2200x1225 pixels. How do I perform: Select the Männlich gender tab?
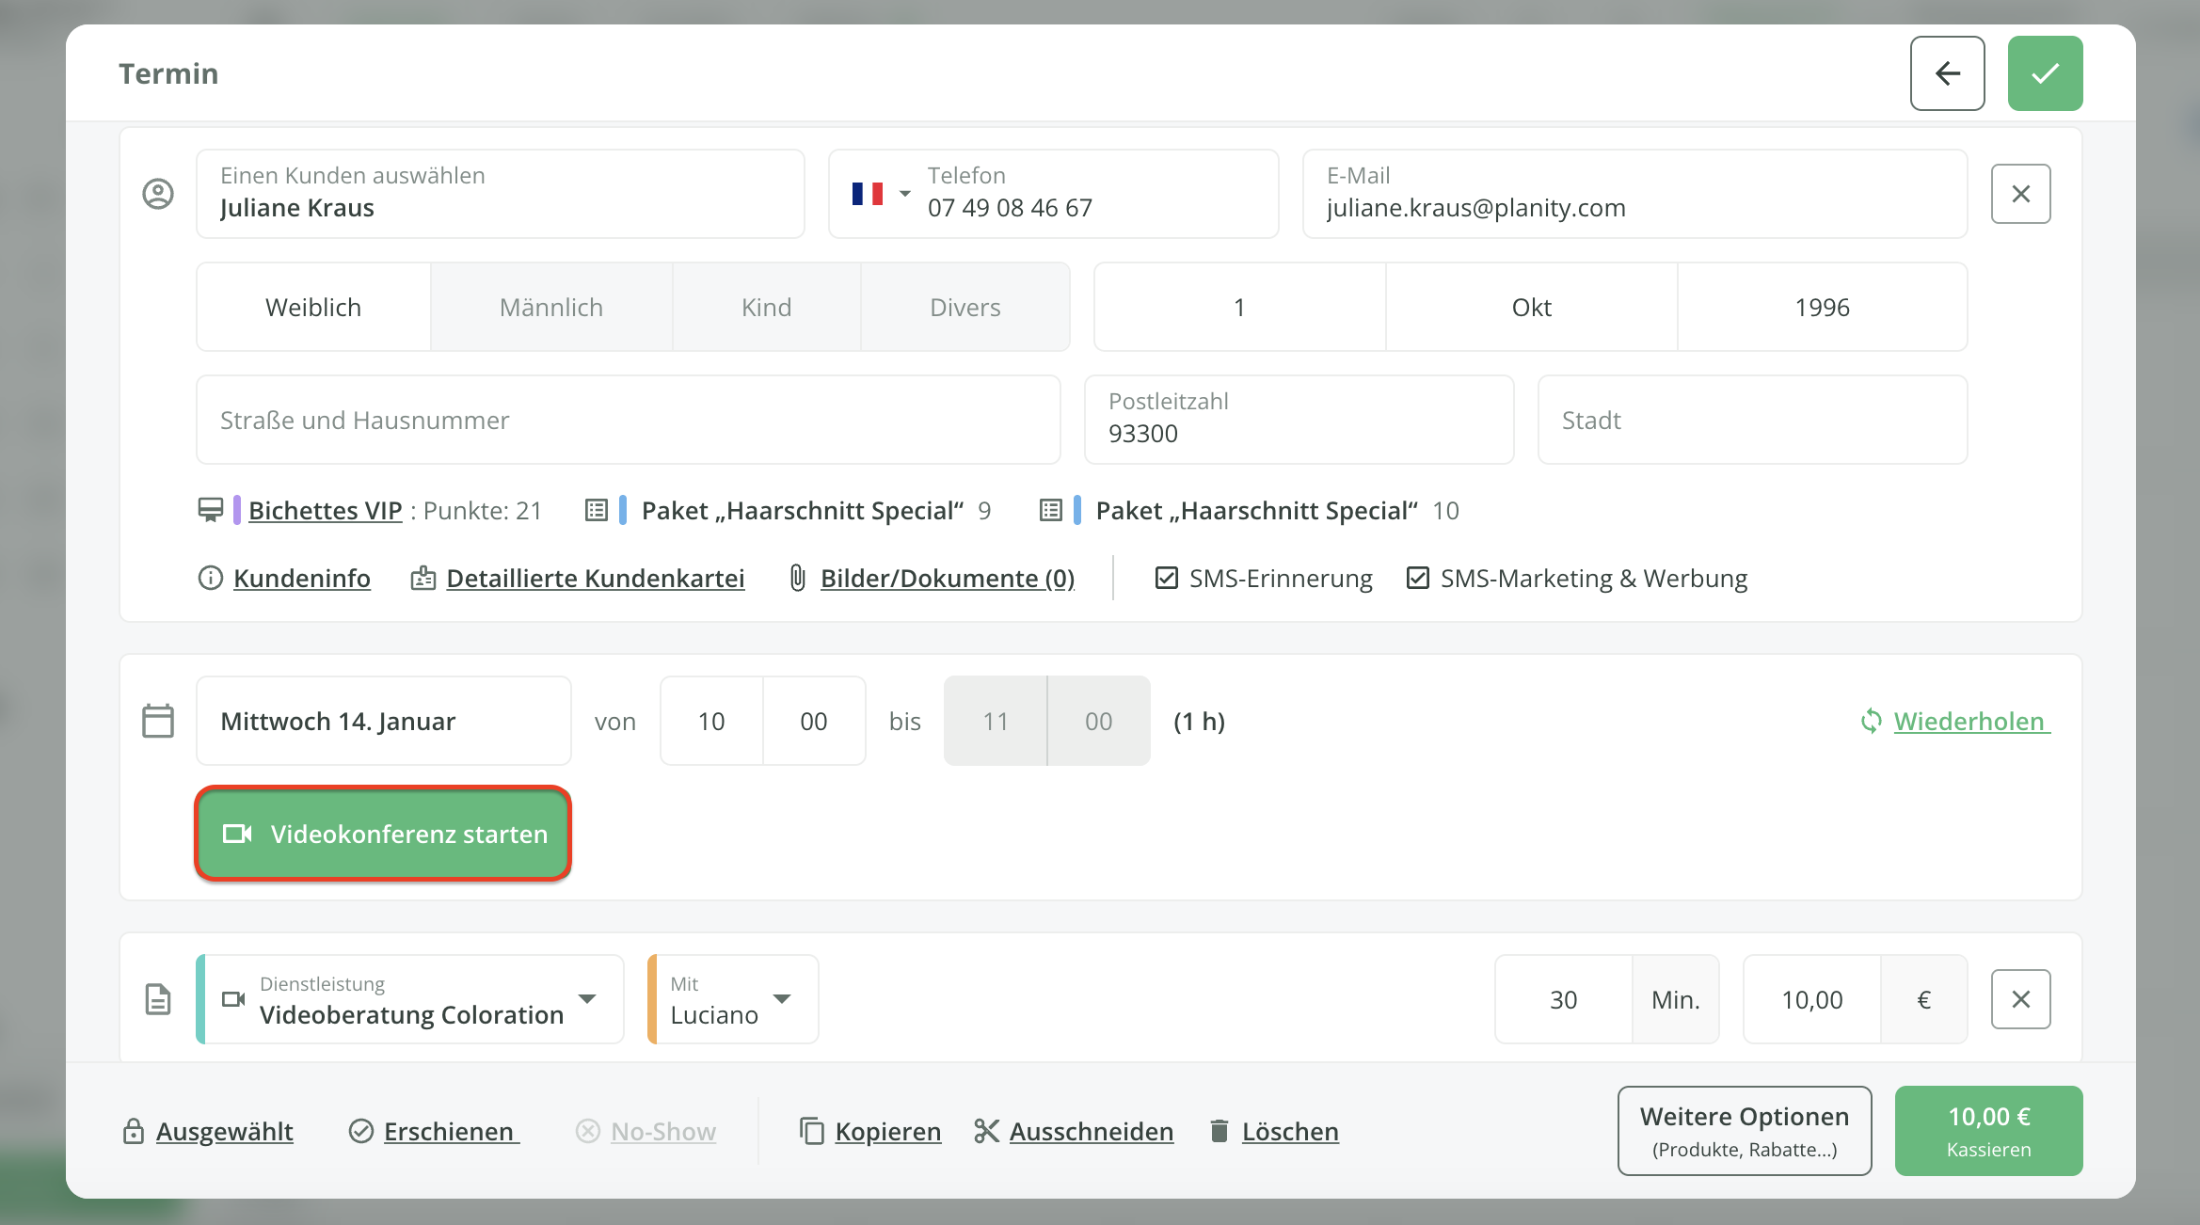551,308
